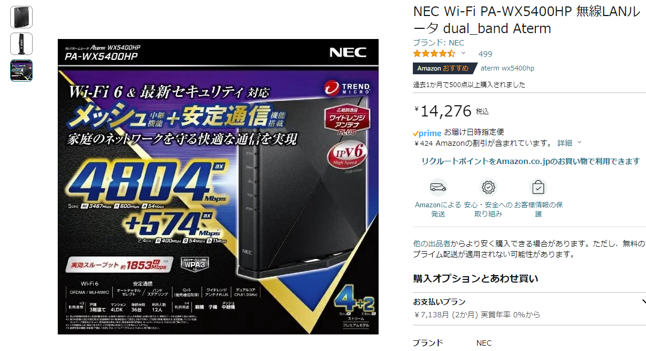This screenshot has height=351, width=646.
Task: Select the third package box thumbnail
Action: pos(21,71)
